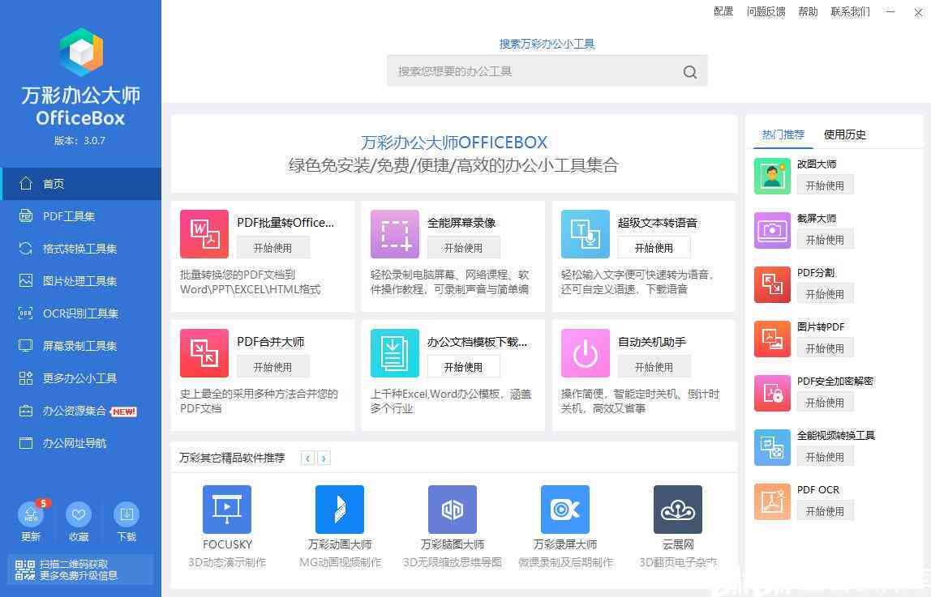Screen dimensions: 931x597
Task: Open the 首页 home sidebar item
Action: [x=81, y=184]
